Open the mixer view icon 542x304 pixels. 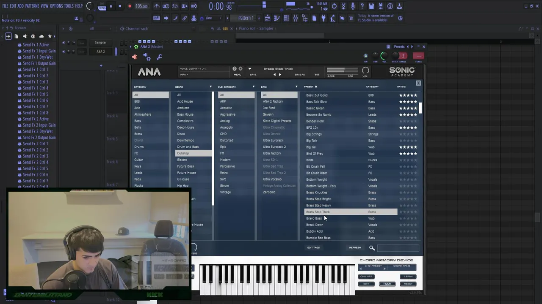[296, 18]
